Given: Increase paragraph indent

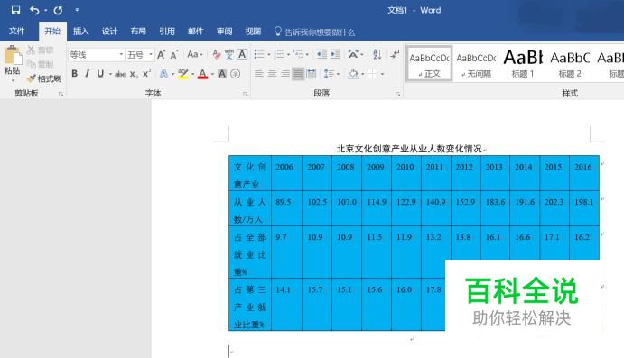Looking at the screenshot, I should (335, 54).
